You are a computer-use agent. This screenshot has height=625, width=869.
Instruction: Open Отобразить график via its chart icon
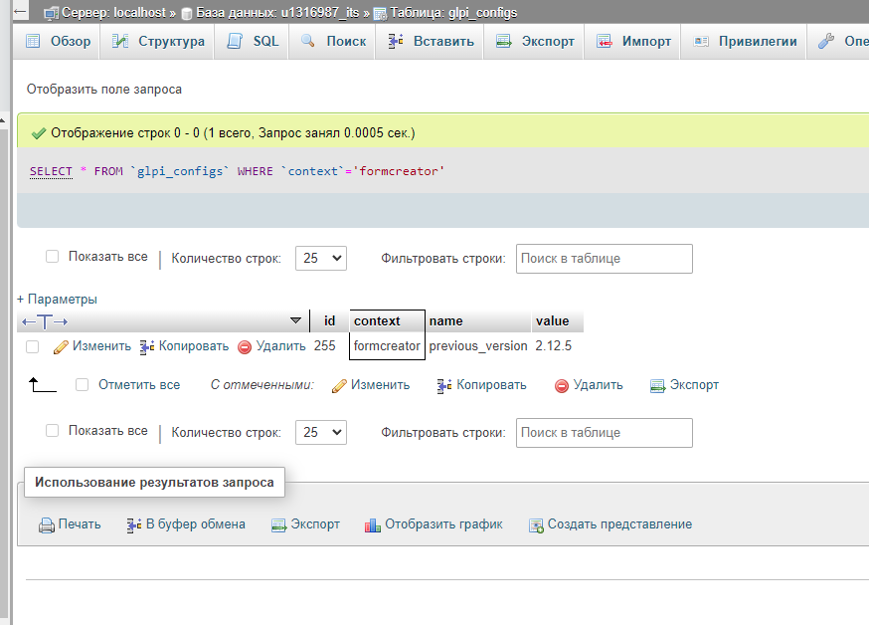pyautogui.click(x=378, y=523)
